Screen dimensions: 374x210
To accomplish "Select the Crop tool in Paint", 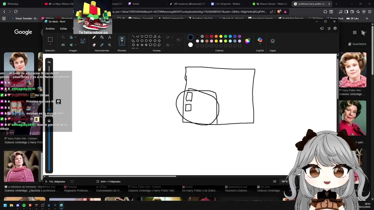I will coord(63,37).
